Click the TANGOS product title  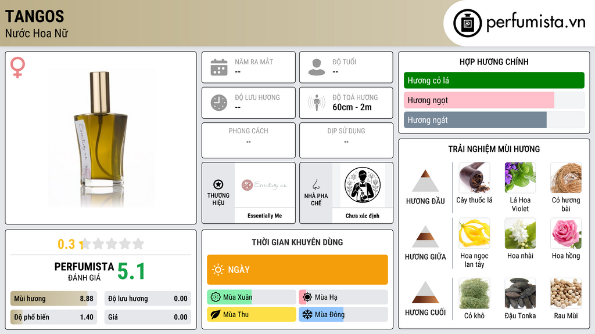click(x=34, y=17)
